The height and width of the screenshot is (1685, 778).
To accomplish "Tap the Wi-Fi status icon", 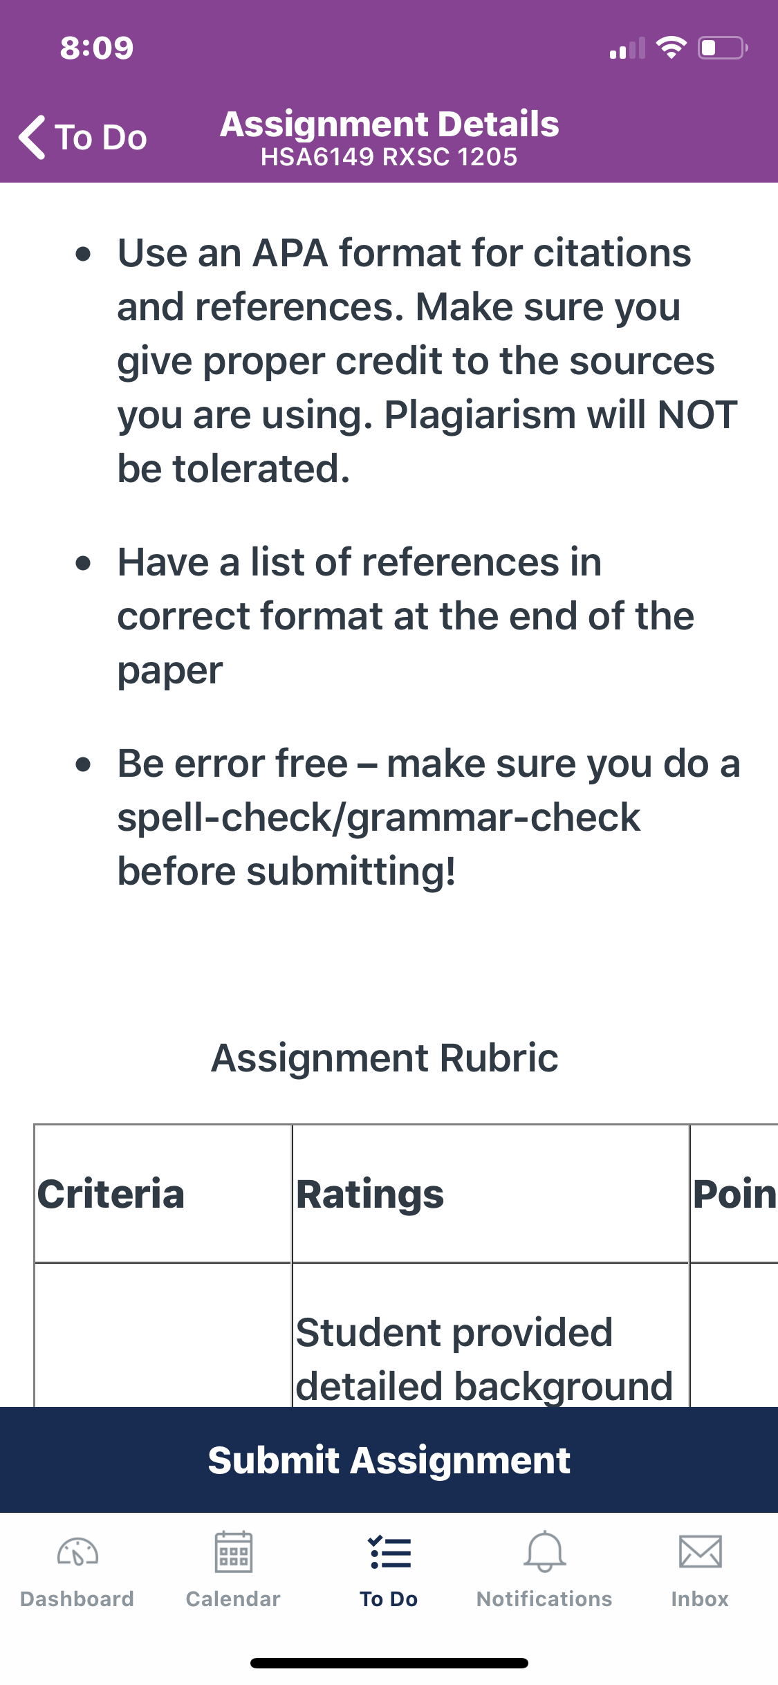I will click(671, 48).
